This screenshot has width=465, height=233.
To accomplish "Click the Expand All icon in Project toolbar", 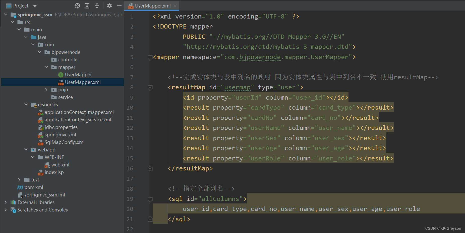I will (x=87, y=6).
